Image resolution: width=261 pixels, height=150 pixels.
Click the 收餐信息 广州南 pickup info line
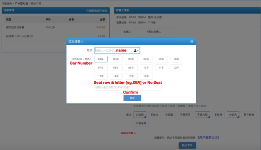point(136,22)
